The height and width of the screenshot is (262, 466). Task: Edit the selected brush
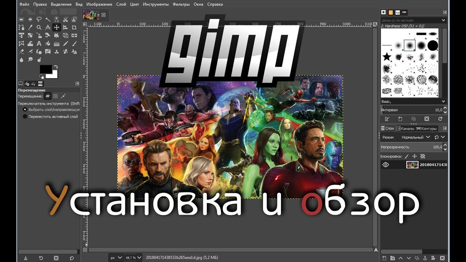click(x=387, y=119)
